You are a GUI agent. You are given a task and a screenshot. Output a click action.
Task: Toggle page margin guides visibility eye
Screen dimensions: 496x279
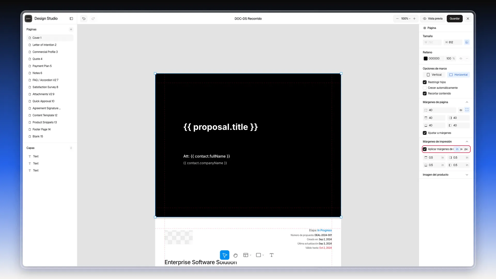pyautogui.click(x=461, y=110)
